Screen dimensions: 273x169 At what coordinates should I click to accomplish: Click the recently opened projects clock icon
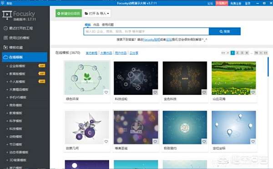[5, 28]
